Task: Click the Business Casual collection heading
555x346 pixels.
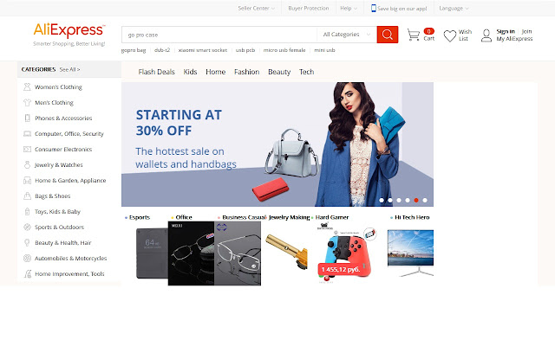Action: tap(244, 217)
